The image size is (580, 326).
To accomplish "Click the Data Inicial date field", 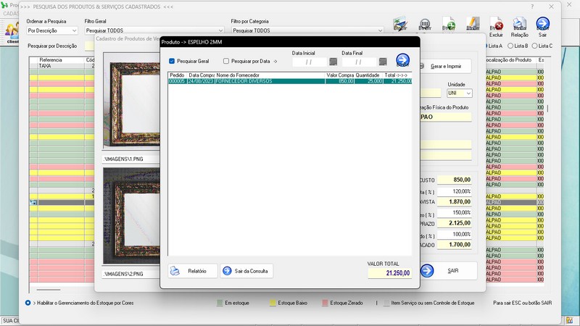I will 310,62.
